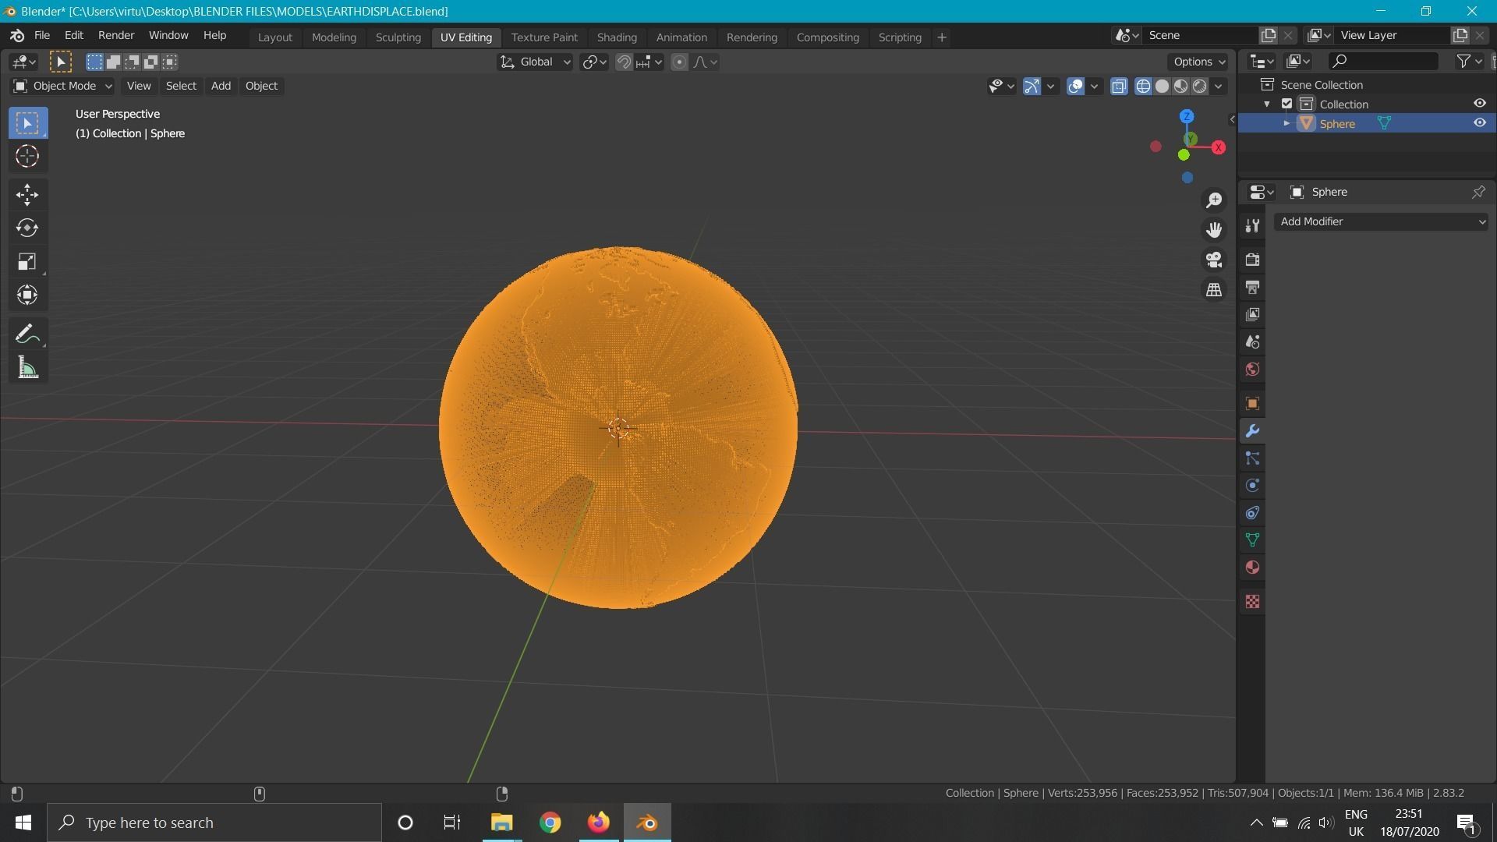Switch to Solid viewport shading
This screenshot has height=842, width=1497.
click(x=1162, y=86)
